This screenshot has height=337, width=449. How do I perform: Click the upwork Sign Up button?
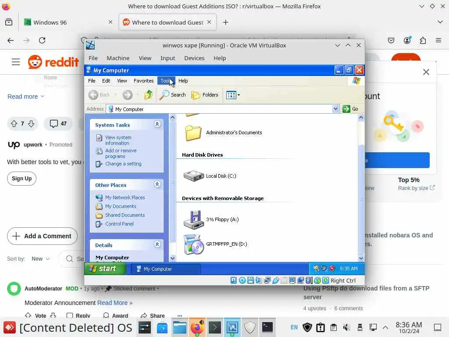(22, 179)
